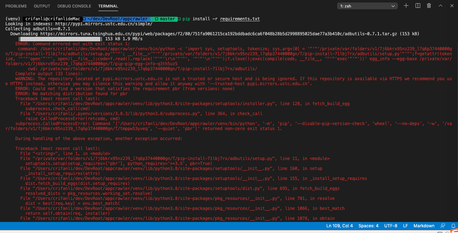Change line ending via 'LF' status item
Screen dimensions: 458x233
[406, 226]
